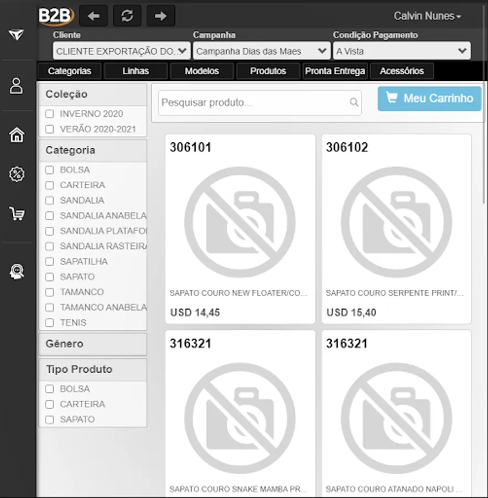
Task: Click product code 306101
Action: point(190,147)
